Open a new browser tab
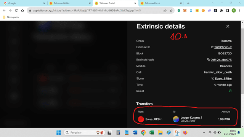Screen dimensions: 244x137 pyautogui.click(x=188, y=3)
